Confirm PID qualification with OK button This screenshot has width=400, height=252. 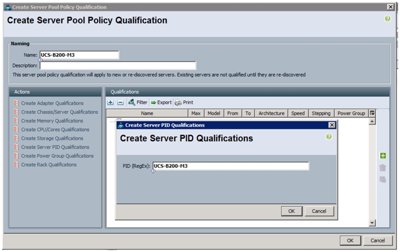292,211
